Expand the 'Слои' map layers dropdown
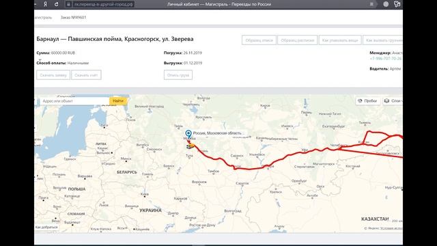Image resolution: width=437 pixels, height=246 pixels. [x=393, y=101]
